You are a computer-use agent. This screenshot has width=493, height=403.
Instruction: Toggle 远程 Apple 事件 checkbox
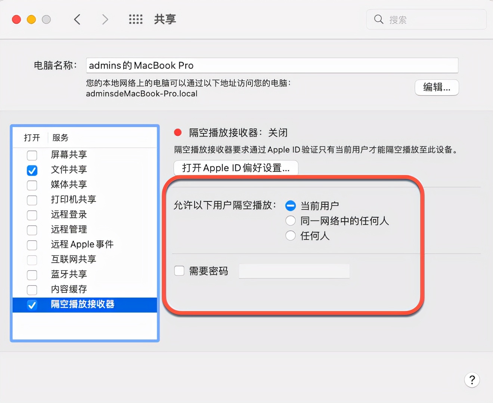[x=32, y=245]
